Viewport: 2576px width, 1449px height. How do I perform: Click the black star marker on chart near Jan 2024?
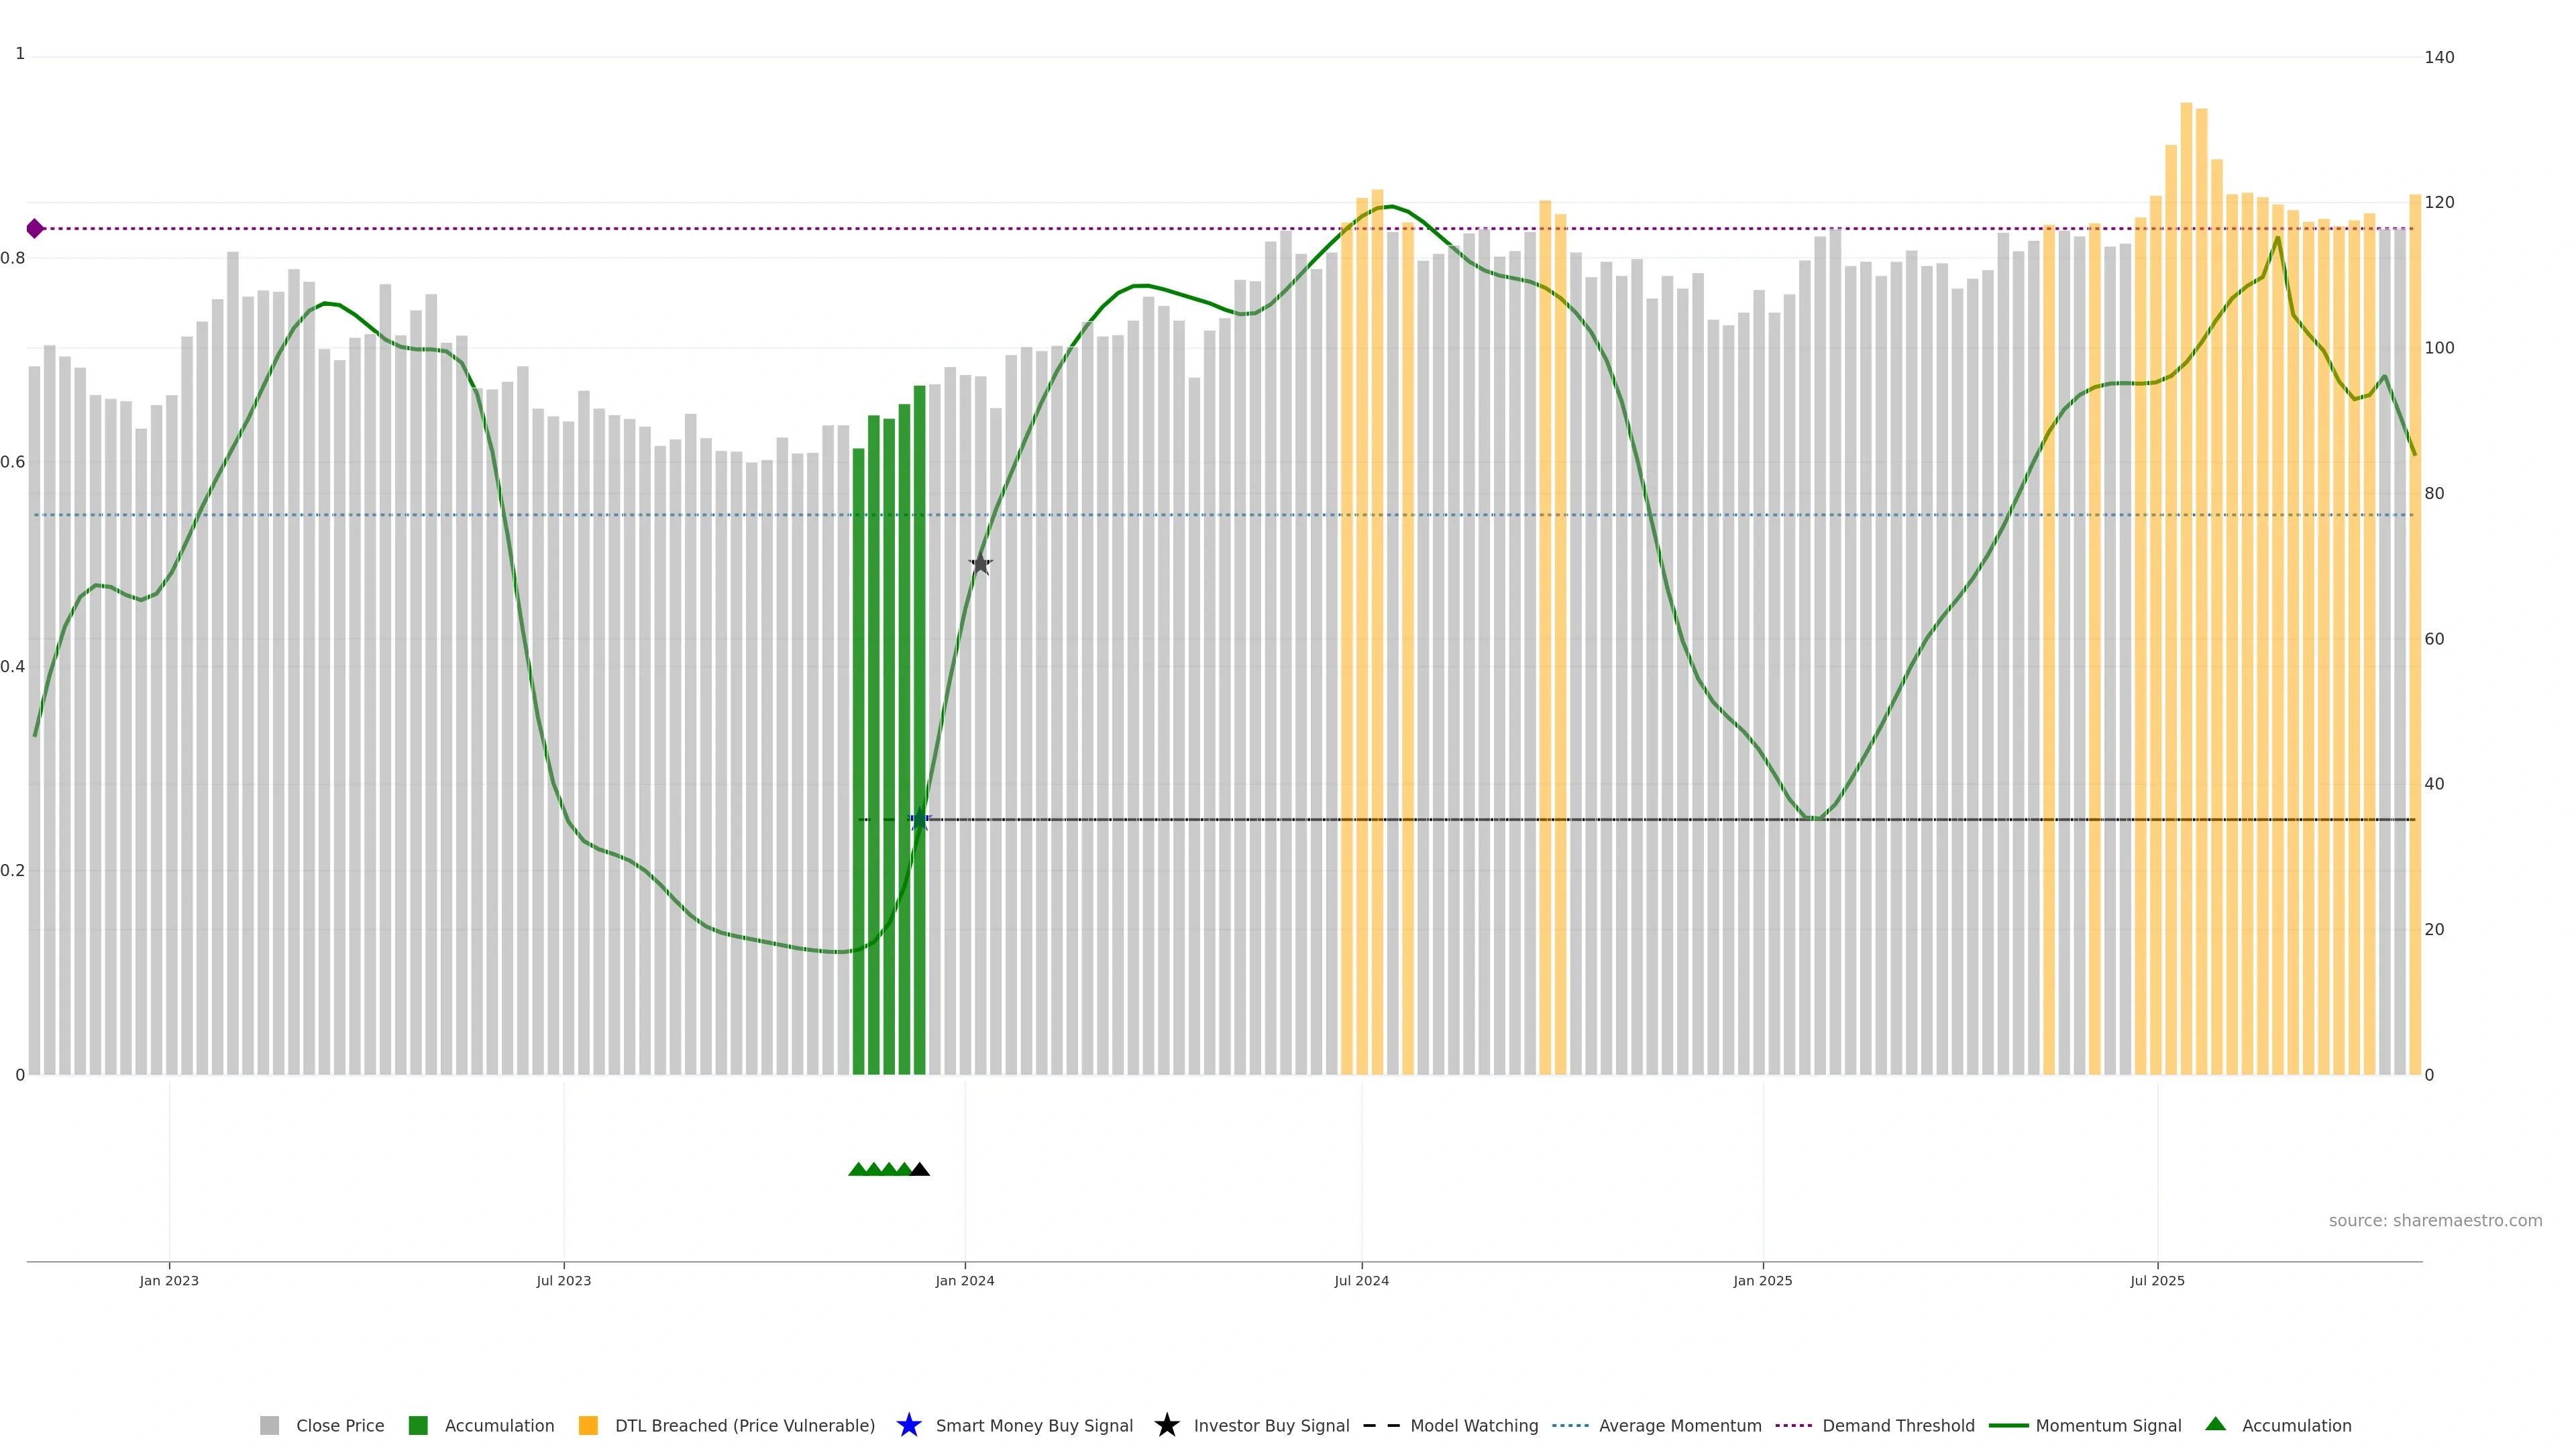pyautogui.click(x=980, y=564)
